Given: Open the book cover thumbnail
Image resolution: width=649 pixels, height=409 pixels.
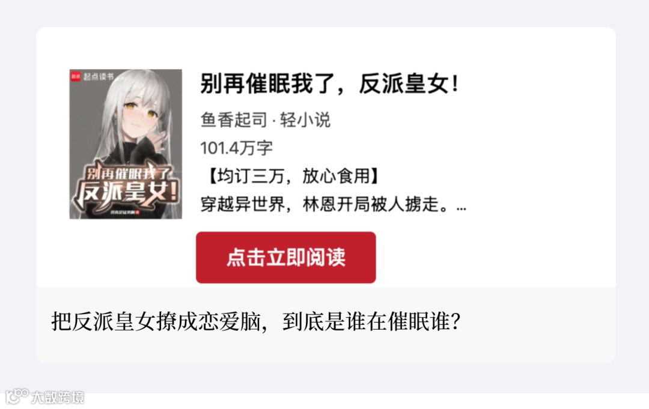Looking at the screenshot, I should coord(126,144).
